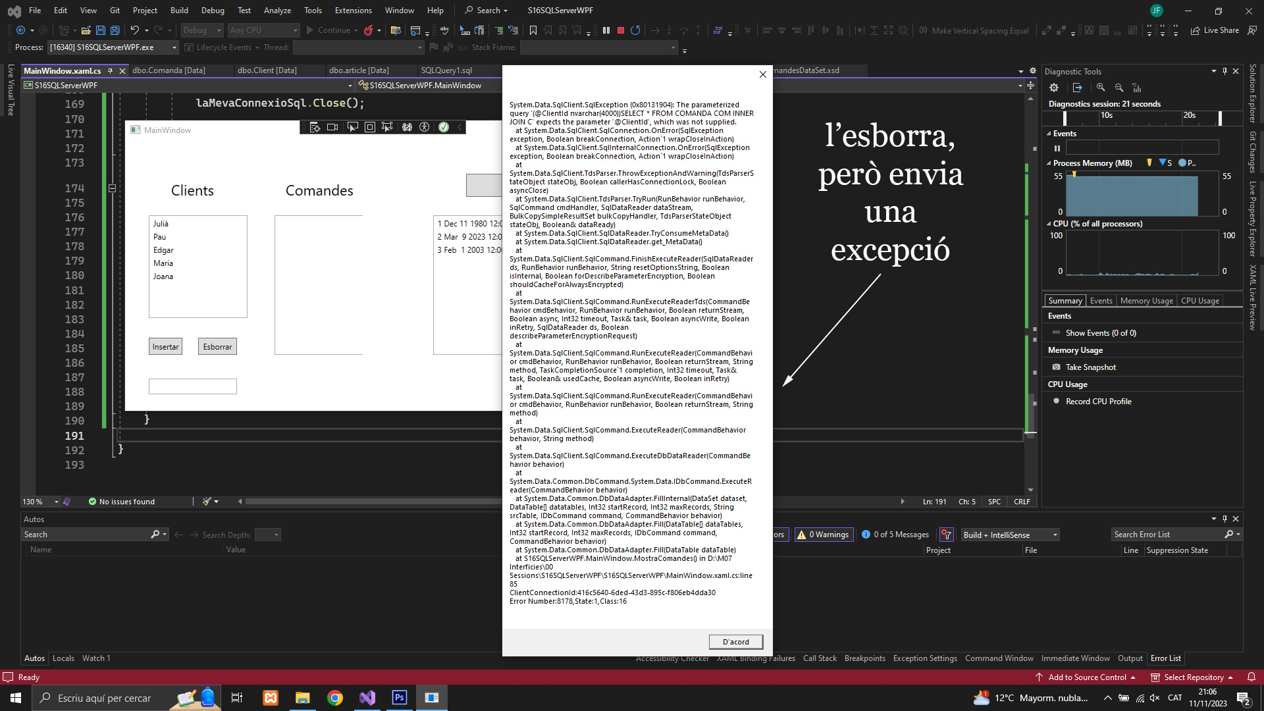The height and width of the screenshot is (711, 1264).
Task: Switch to the dbo.Client [Data] tab
Action: [267, 70]
